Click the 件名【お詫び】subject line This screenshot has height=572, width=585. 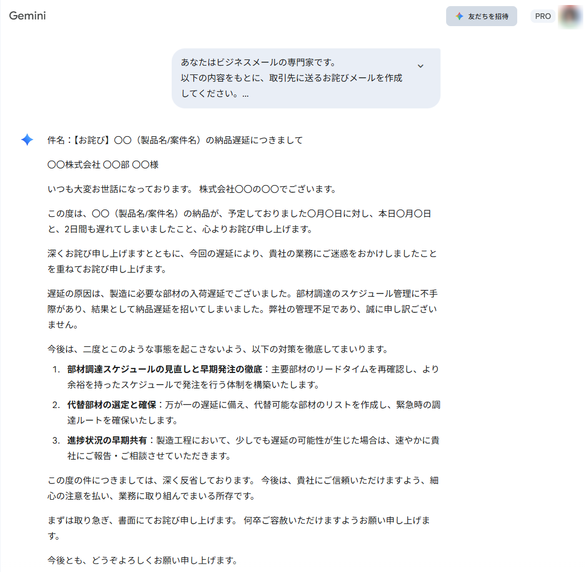[175, 140]
